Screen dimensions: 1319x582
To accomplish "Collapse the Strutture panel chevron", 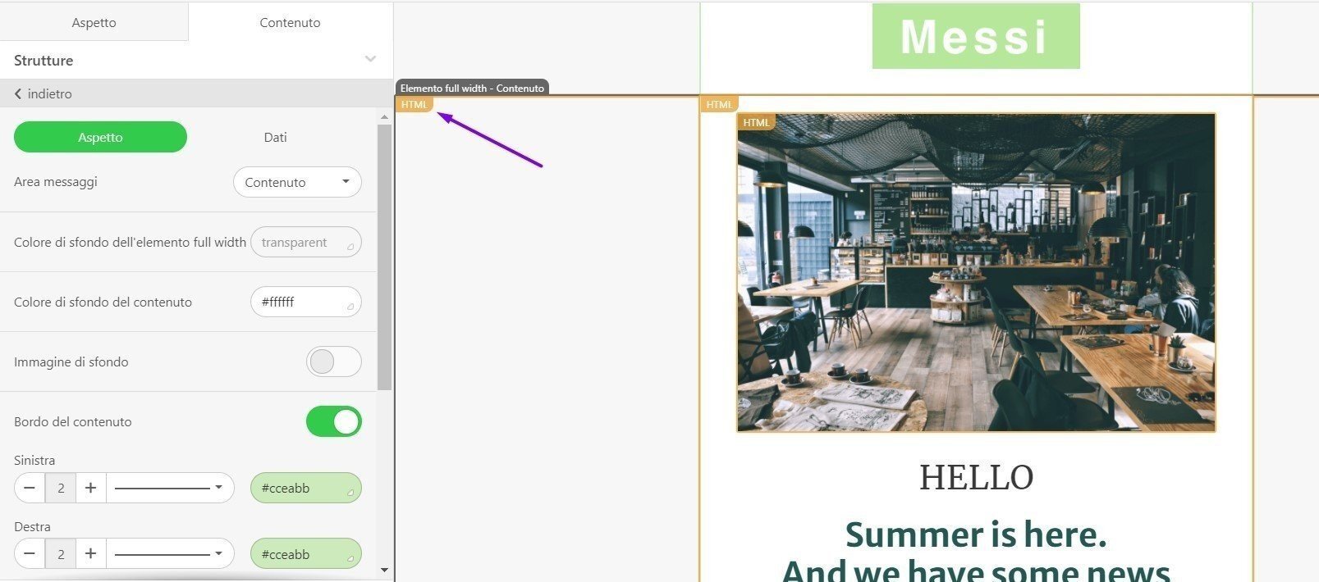I will tap(370, 60).
